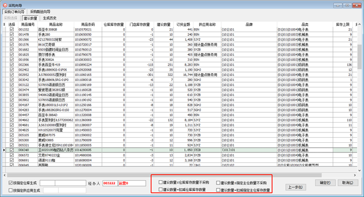Sort by the 供应商名称 column header
The image size is (364, 197).
[x=207, y=24]
